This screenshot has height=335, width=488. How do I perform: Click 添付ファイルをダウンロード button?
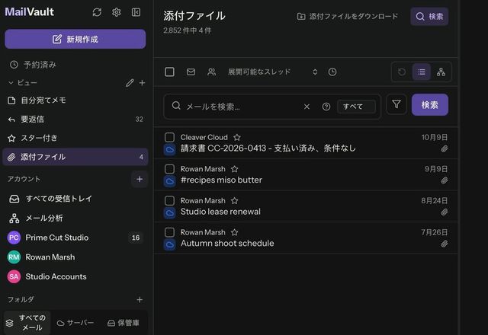(348, 16)
